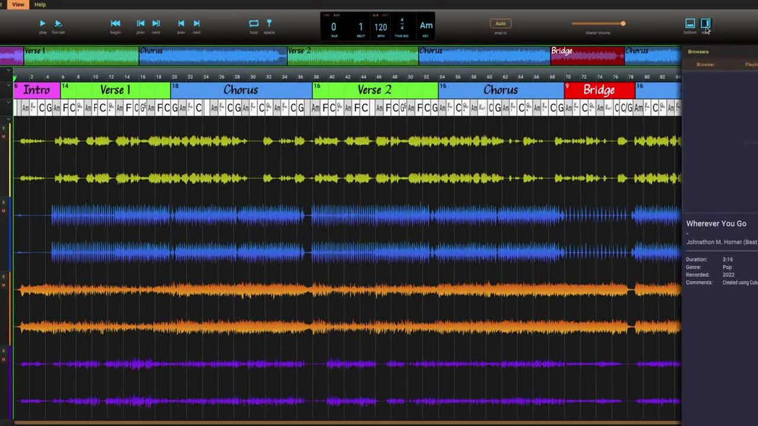Toggle the bottom panel icon

(690, 24)
